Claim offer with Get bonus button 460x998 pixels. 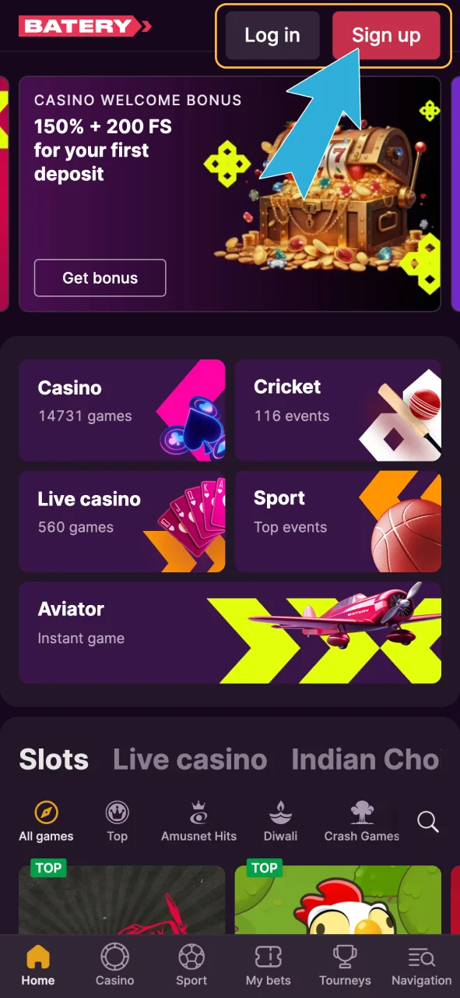[x=100, y=278]
